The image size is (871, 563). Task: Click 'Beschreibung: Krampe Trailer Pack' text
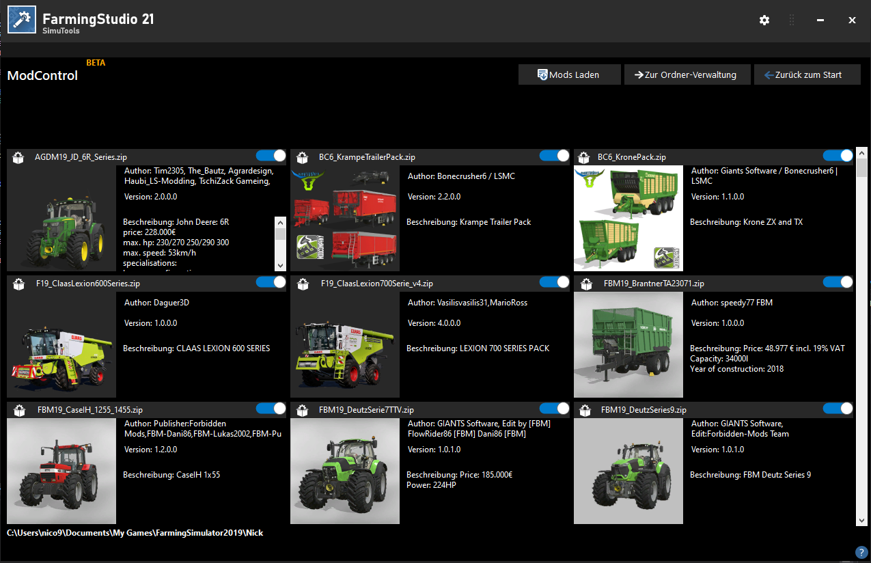469,222
